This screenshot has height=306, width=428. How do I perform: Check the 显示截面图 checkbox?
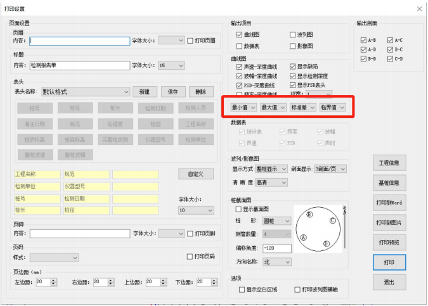239,209
